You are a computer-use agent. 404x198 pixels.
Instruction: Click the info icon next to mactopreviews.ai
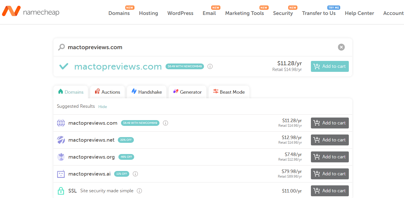135,174
